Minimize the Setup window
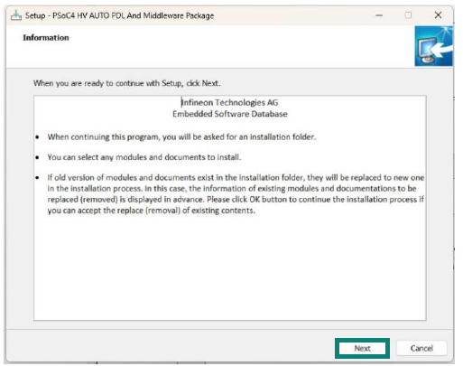Image resolution: width=463 pixels, height=366 pixels. [x=379, y=15]
